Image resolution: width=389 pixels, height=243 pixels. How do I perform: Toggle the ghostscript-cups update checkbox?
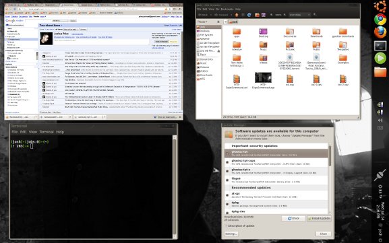[x=227, y=162]
